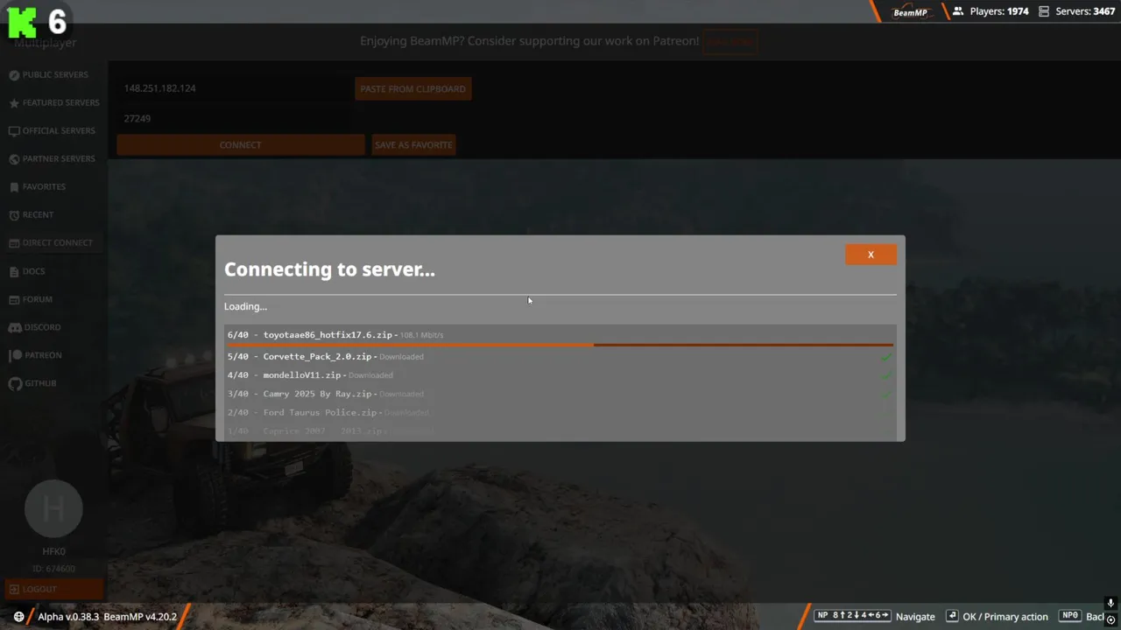Click the Loading... status text
Viewport: 1121px width, 630px height.
tap(245, 306)
